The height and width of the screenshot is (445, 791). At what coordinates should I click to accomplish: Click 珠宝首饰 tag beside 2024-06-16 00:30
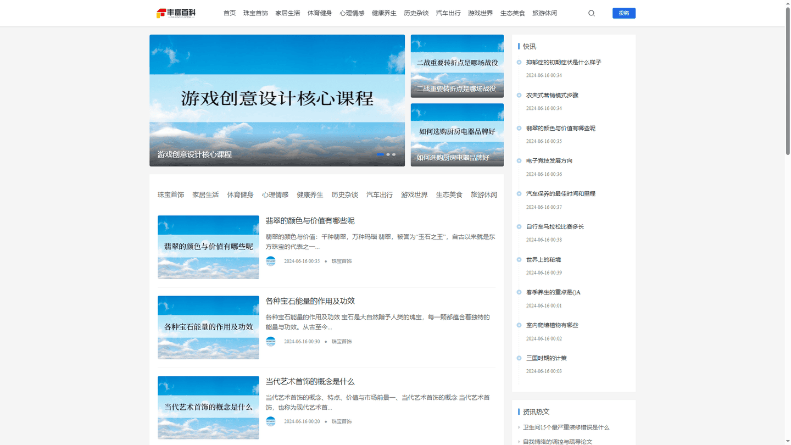coord(342,342)
